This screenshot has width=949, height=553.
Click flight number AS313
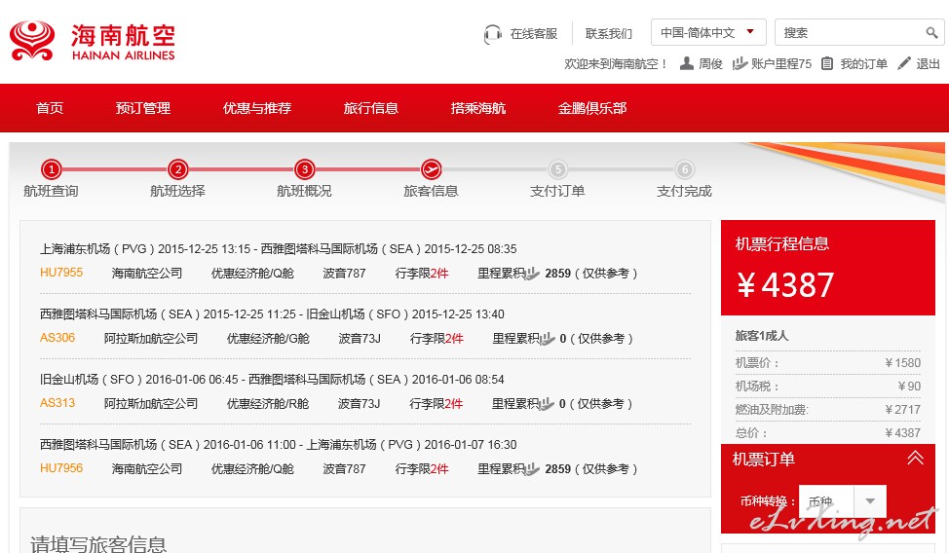click(57, 403)
